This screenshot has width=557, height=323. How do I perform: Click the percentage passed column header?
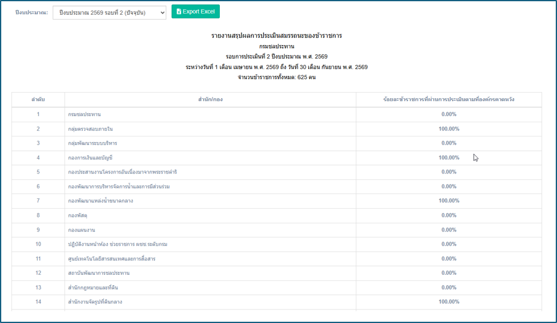449,99
